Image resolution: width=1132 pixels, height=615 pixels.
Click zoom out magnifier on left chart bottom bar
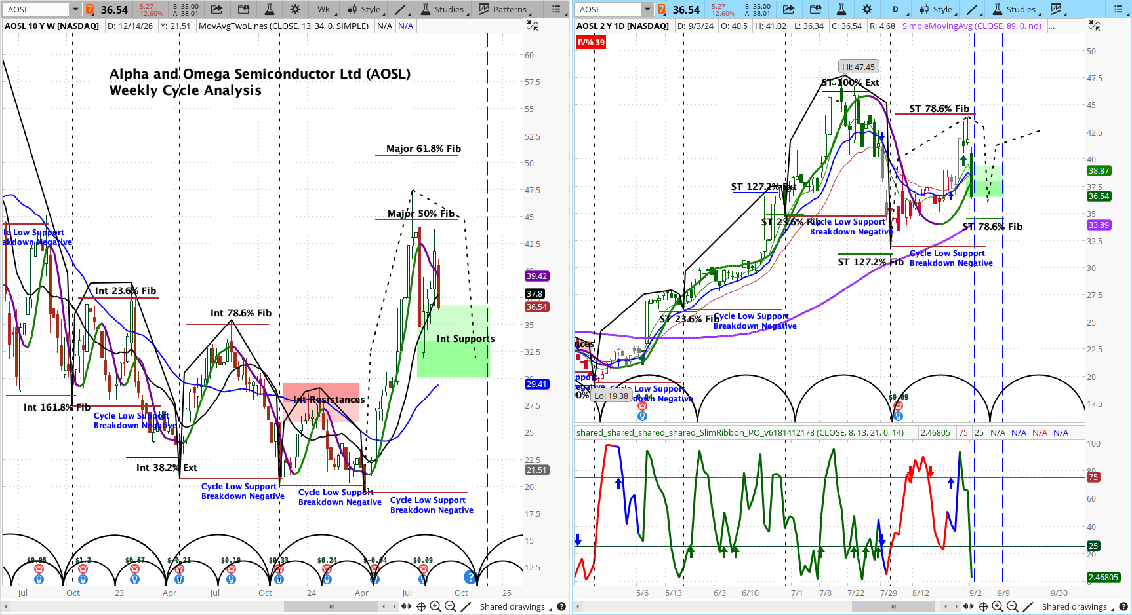click(451, 607)
